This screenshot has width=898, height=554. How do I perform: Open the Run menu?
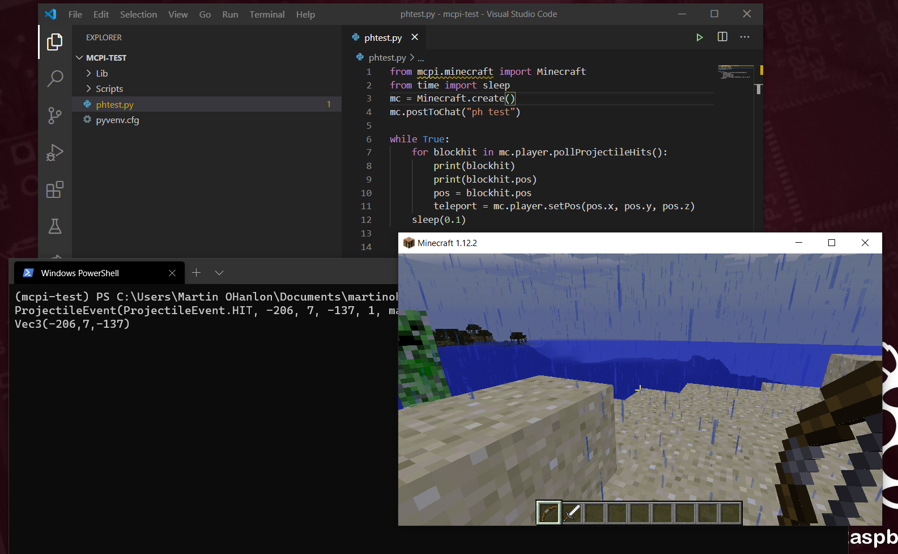(230, 14)
